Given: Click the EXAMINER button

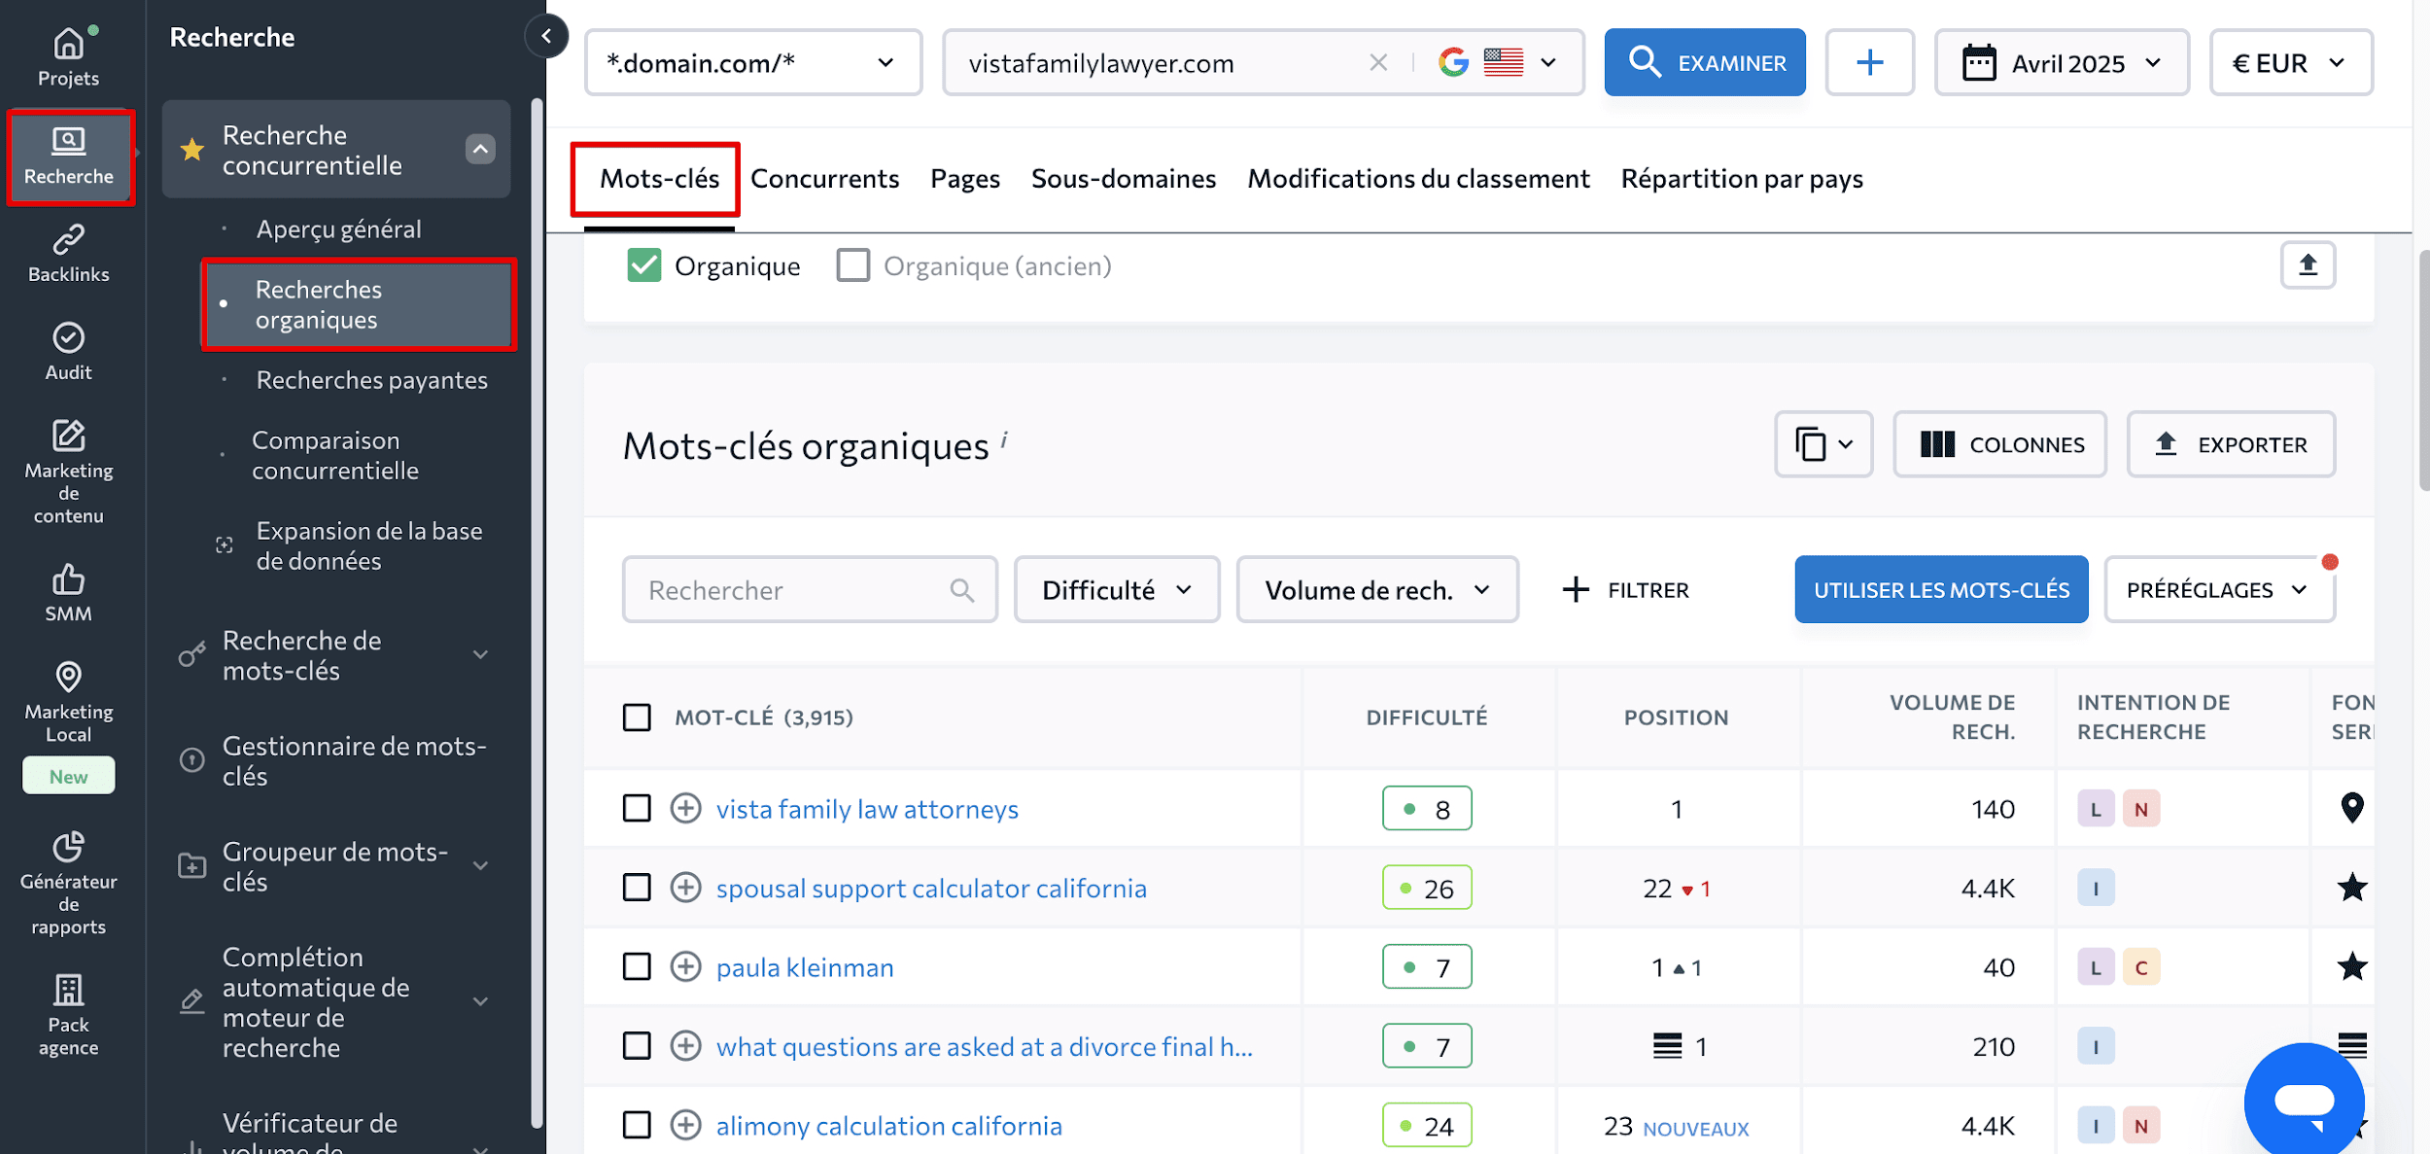Looking at the screenshot, I should click(x=1705, y=63).
